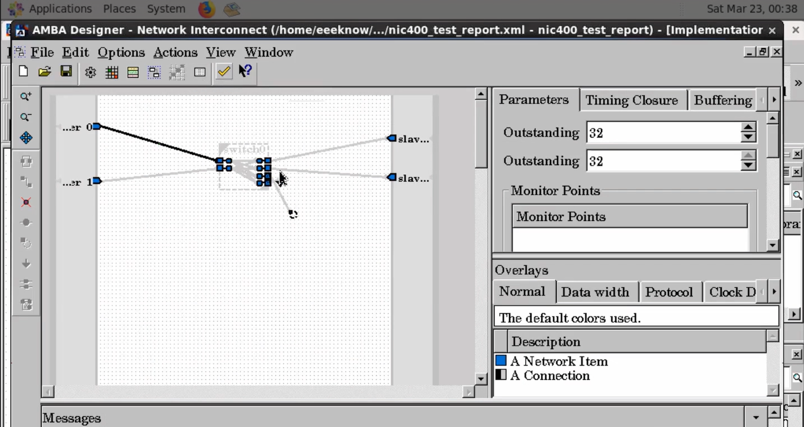Click the dotted-frame windows icon in toolbar

coord(155,72)
